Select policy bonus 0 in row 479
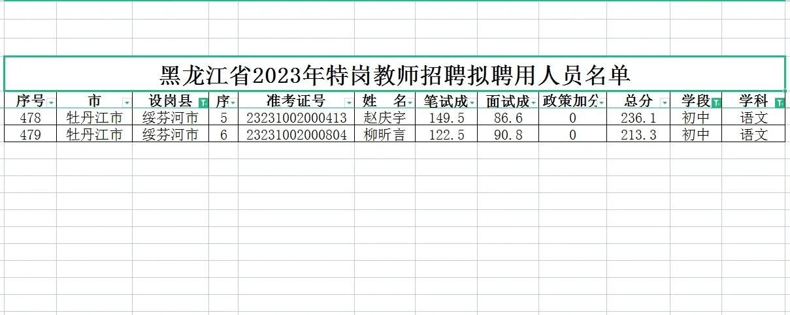790x315 pixels. tap(573, 134)
